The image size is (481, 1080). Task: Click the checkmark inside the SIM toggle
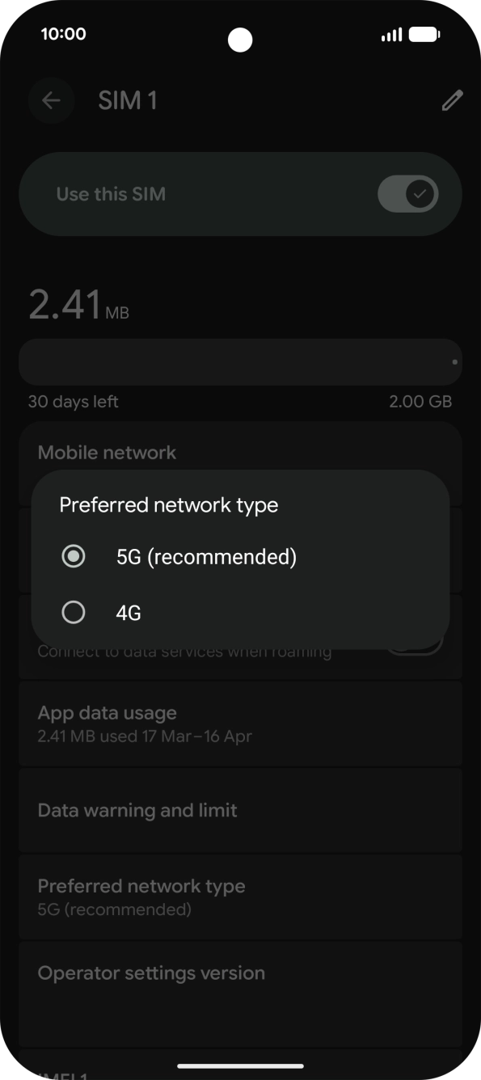(x=419, y=193)
